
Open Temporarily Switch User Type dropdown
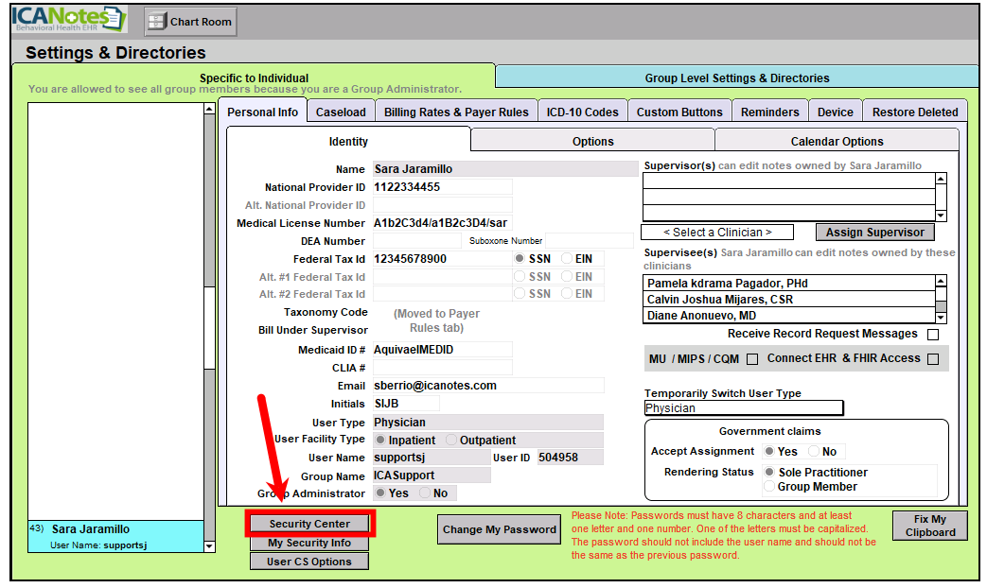tap(743, 408)
